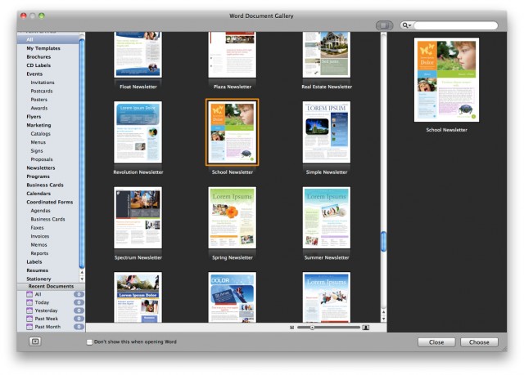Open the search magnifier dropdown
The width and height of the screenshot is (524, 375).
coord(406,25)
